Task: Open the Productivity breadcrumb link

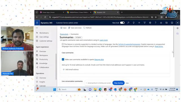Action: pos(64,34)
